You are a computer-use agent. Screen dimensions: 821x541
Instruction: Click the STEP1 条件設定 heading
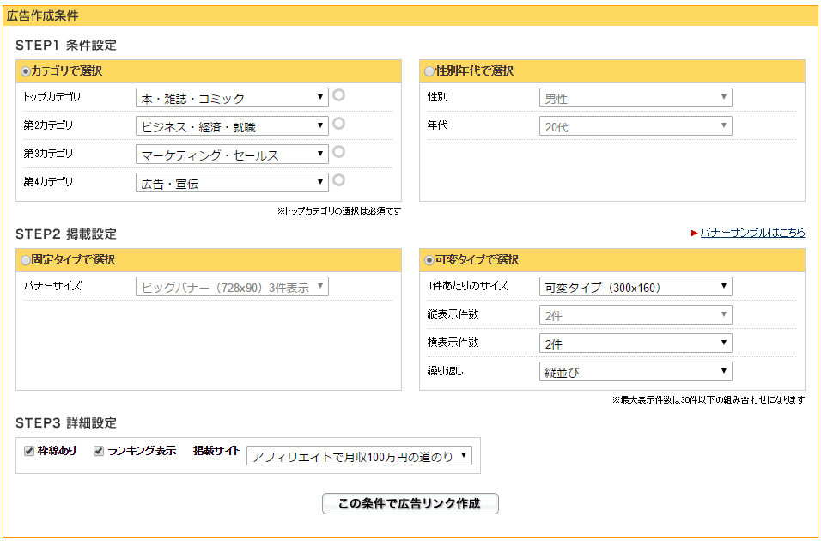click(x=66, y=45)
